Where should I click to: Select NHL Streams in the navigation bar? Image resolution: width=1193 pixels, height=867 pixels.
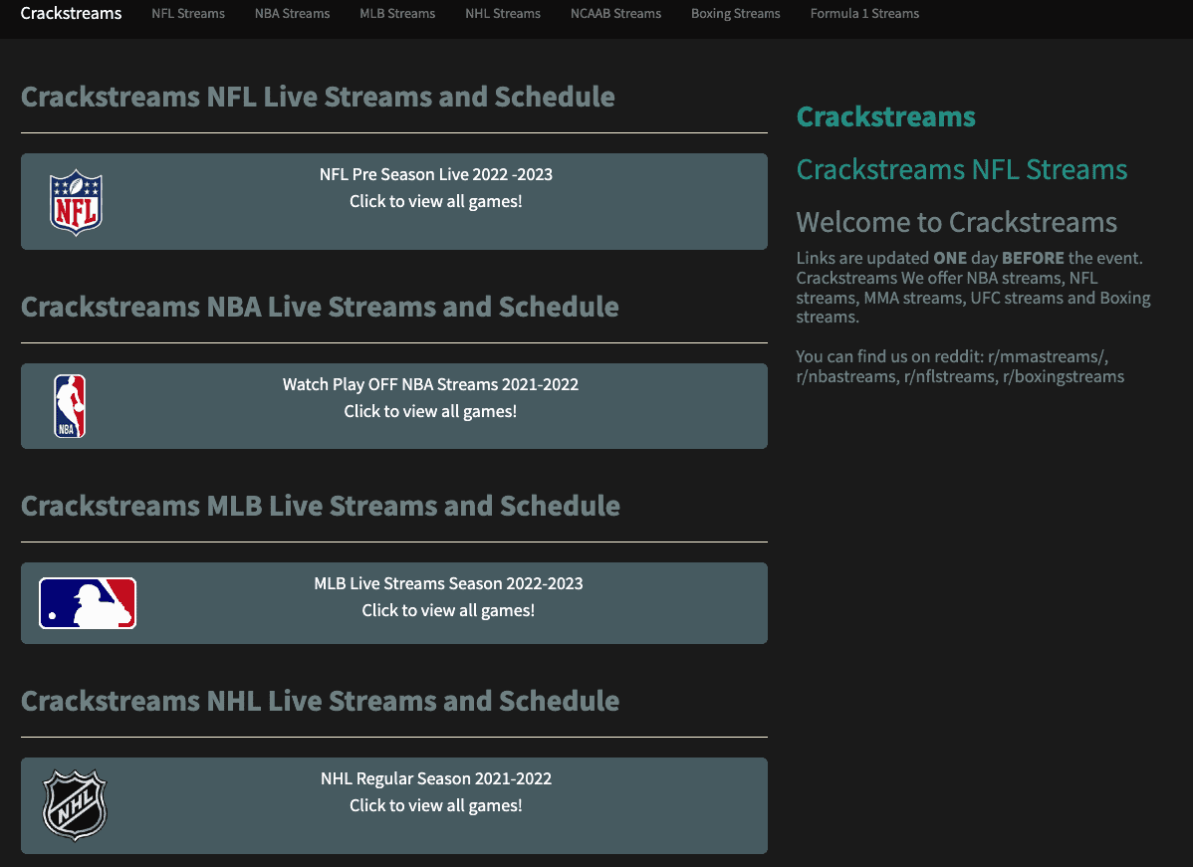click(x=503, y=14)
